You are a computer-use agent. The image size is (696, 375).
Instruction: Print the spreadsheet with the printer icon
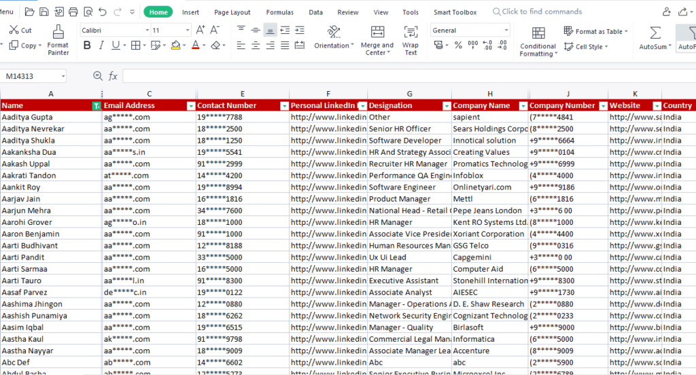click(73, 12)
